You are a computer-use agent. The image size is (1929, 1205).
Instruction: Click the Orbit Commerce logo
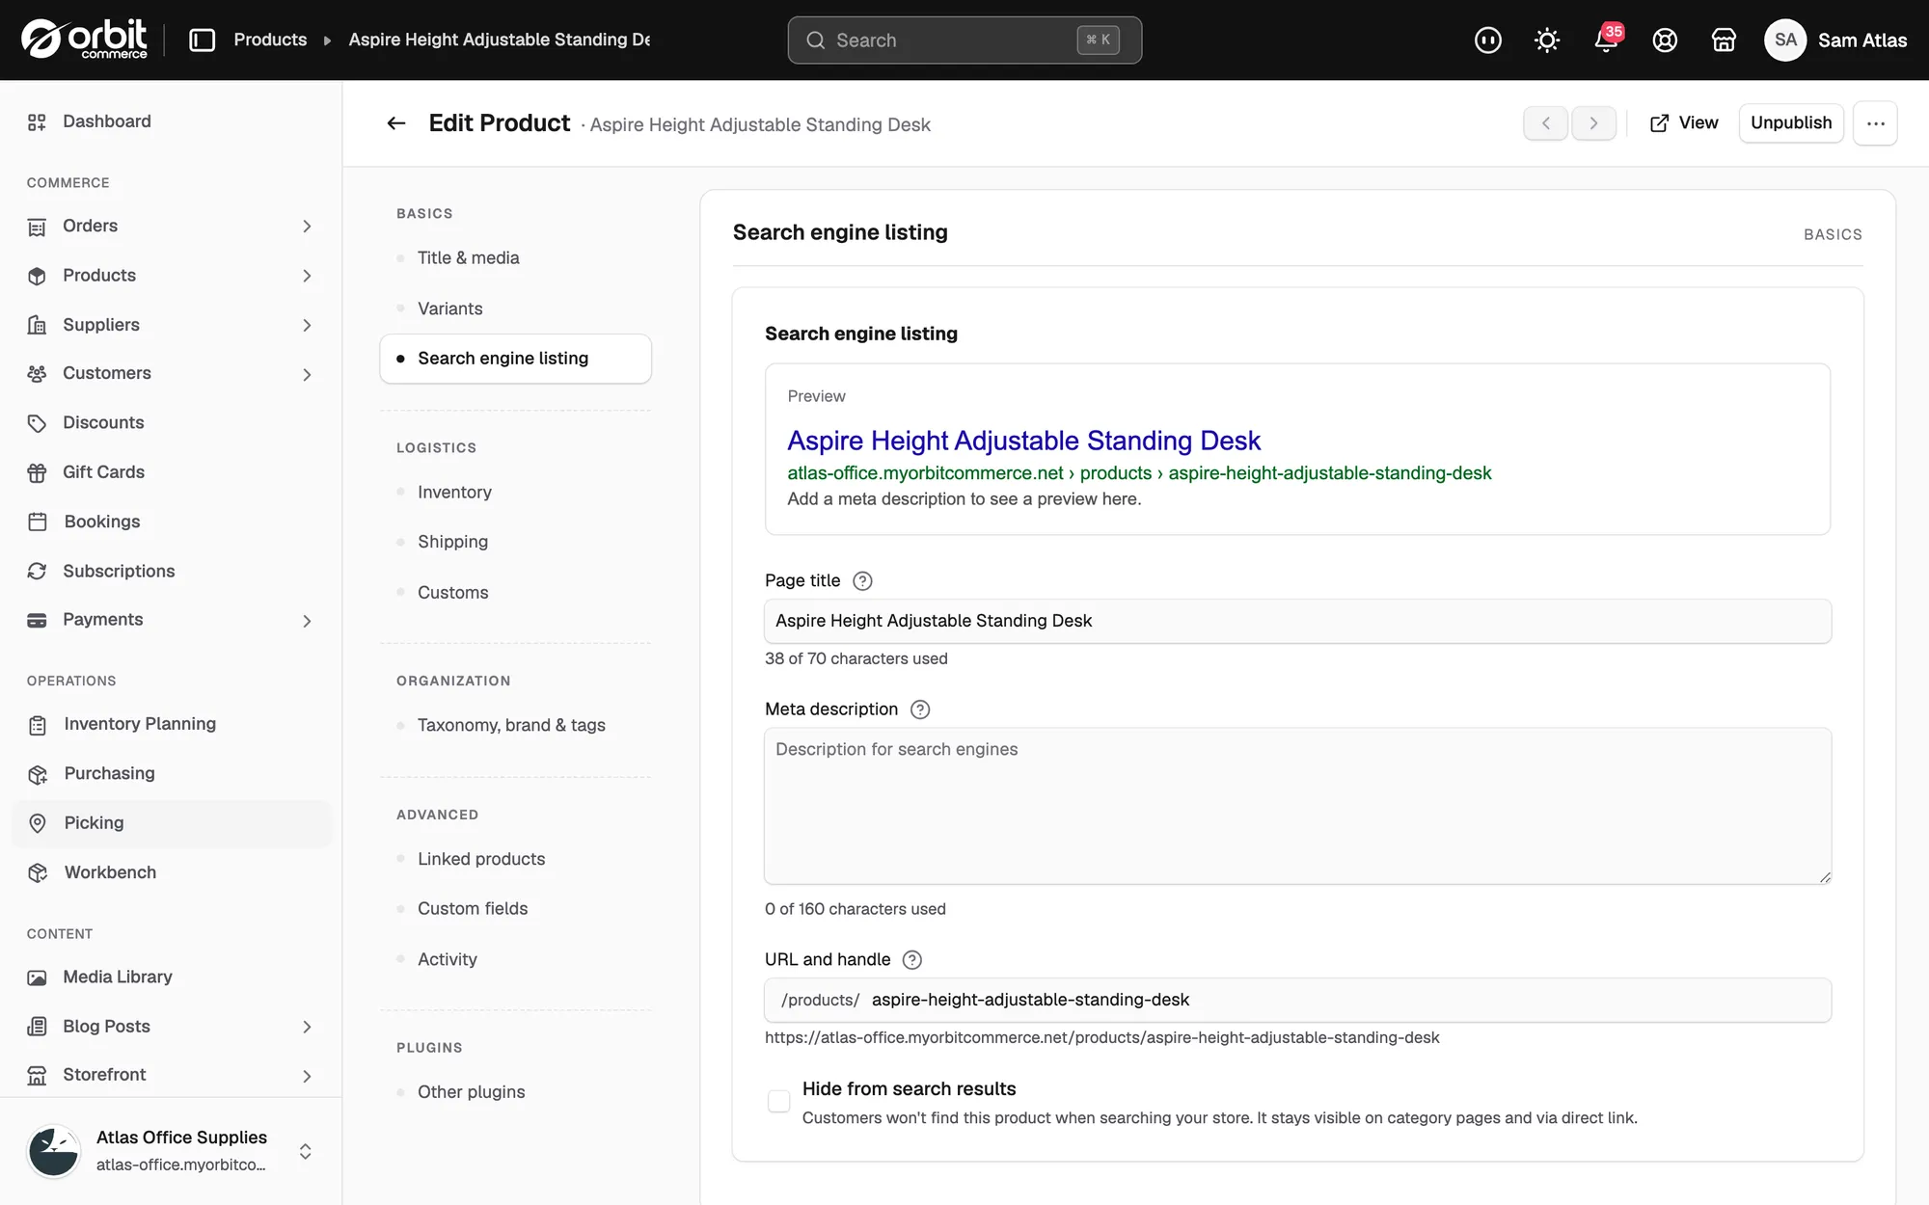coord(85,40)
